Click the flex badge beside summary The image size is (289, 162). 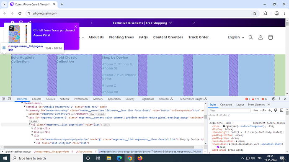pyautogui.click(x=92, y=114)
